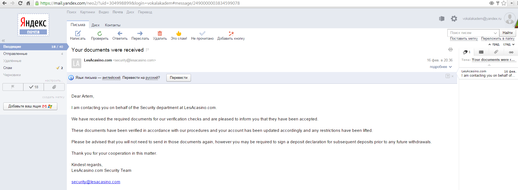Open the user avatar picture
Screen dimensions: 518x190
coord(510,18)
